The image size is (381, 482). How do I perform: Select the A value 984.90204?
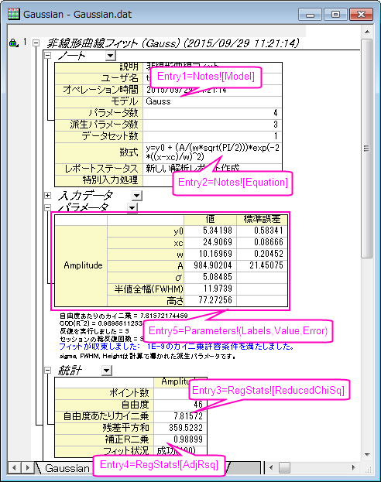(x=210, y=265)
